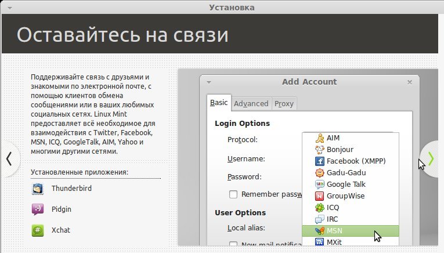The height and width of the screenshot is (253, 444).
Task: Click the ICQ flower icon
Action: (320, 208)
